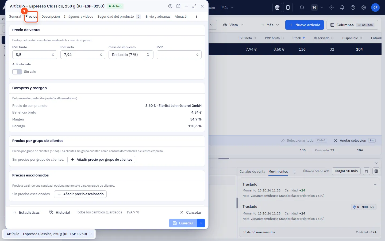This screenshot has width=385, height=241.
Task: Open notifications bell
Action: pyautogui.click(x=342, y=7)
